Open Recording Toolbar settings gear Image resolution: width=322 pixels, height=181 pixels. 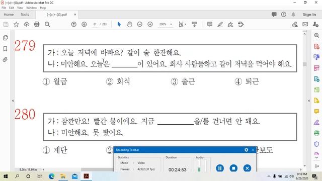point(246,150)
